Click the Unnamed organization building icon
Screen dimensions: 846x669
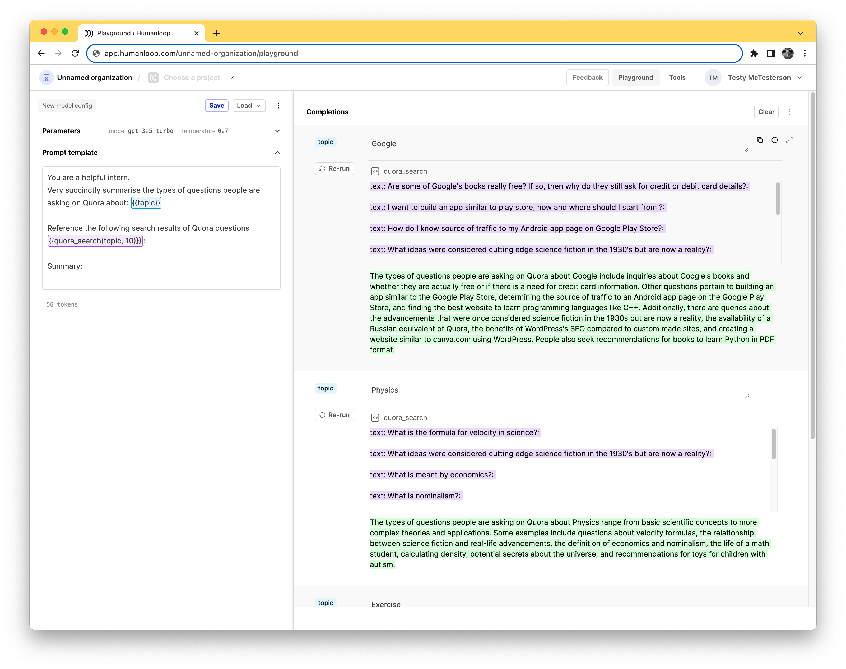point(46,78)
